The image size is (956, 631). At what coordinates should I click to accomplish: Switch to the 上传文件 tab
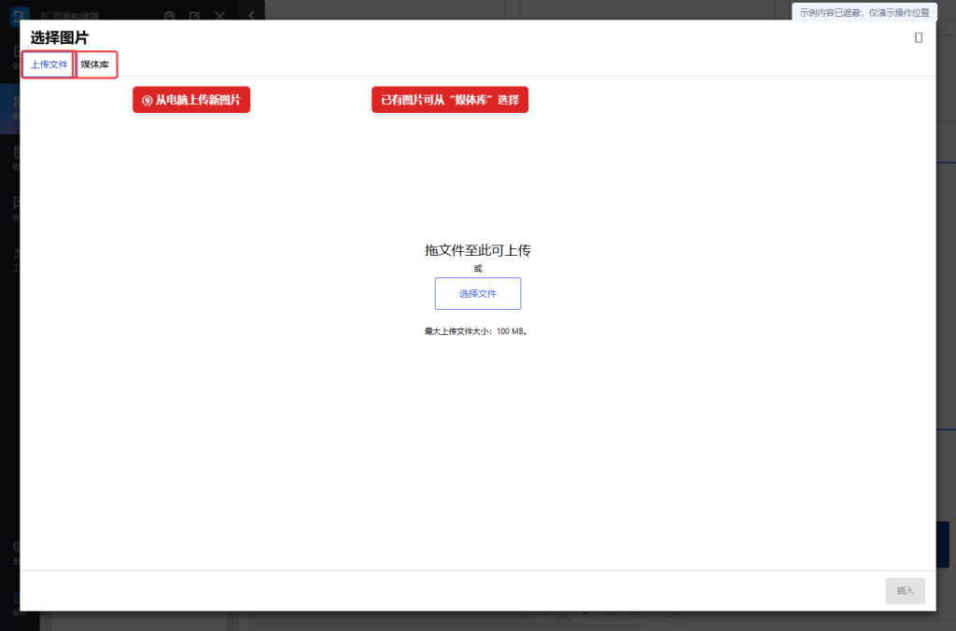click(49, 64)
